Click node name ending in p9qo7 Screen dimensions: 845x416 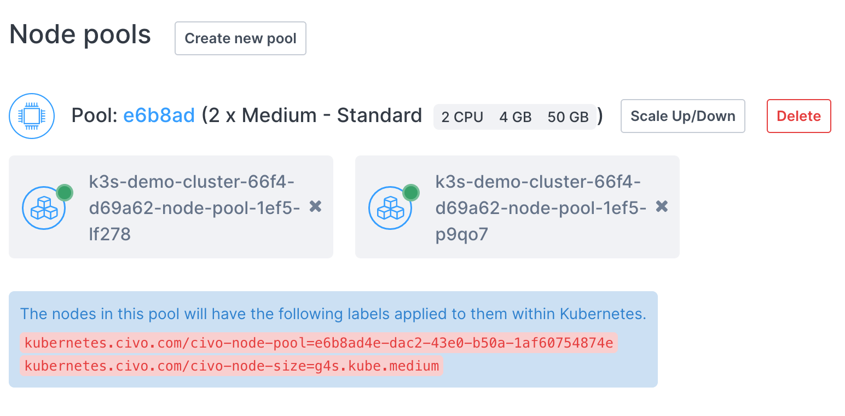coord(541,208)
